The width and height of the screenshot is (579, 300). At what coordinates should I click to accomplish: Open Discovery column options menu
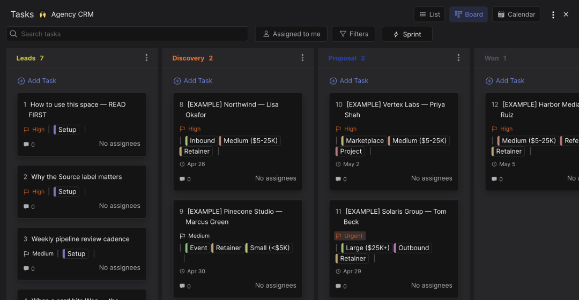click(302, 58)
